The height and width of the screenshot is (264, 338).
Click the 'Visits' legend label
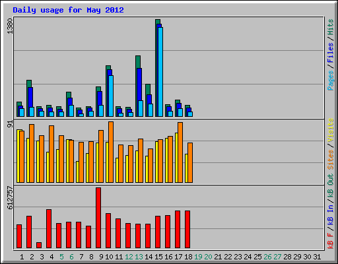coord(330,130)
